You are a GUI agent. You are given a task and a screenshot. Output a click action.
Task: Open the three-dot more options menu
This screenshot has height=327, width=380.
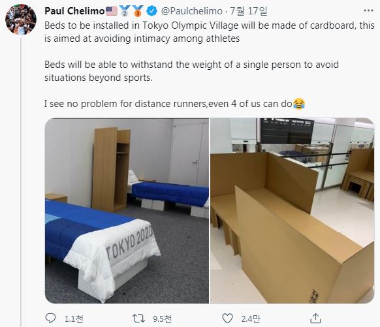[x=368, y=10]
